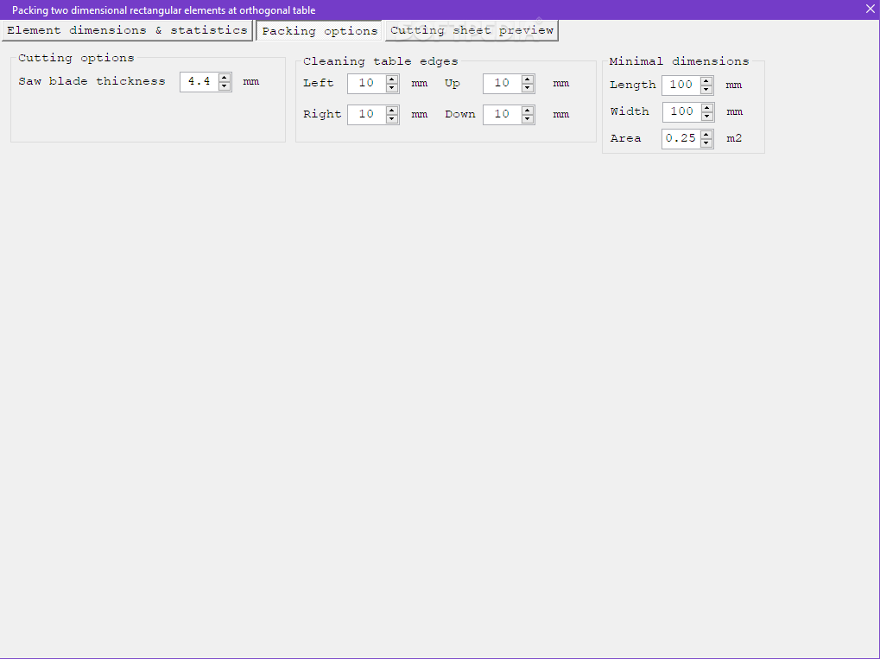
Task: Decrease Down edge cleaning value
Action: [528, 119]
